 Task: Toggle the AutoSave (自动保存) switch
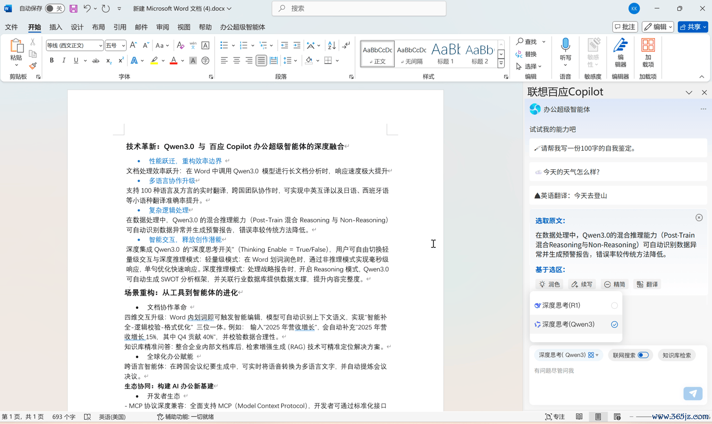(x=54, y=8)
